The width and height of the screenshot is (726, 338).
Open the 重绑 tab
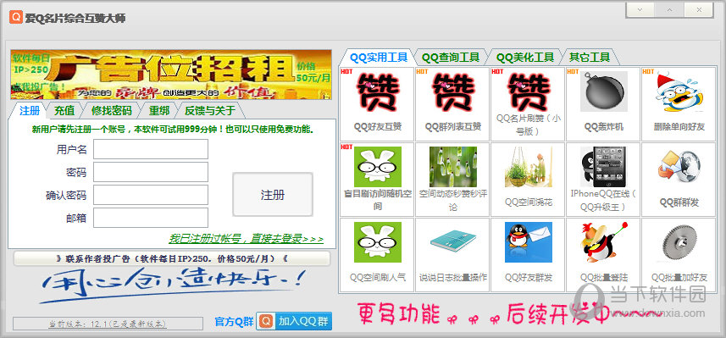click(x=158, y=111)
